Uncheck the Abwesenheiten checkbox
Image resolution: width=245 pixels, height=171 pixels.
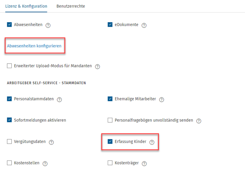click(x=10, y=24)
